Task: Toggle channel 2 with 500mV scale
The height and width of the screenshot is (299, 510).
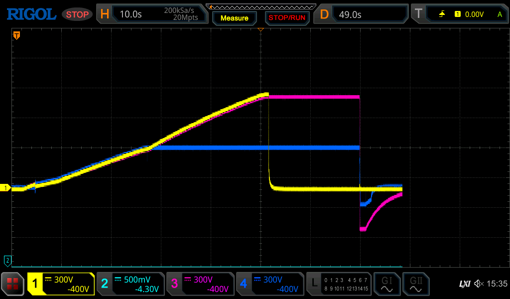Action: (130, 284)
